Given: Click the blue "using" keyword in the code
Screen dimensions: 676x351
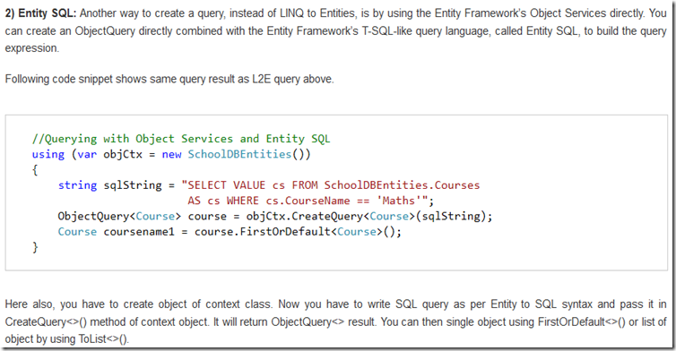Looking at the screenshot, I should coord(48,154).
